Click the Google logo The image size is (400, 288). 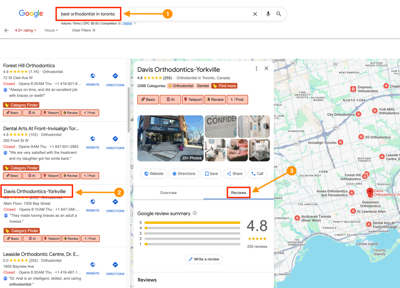click(31, 14)
